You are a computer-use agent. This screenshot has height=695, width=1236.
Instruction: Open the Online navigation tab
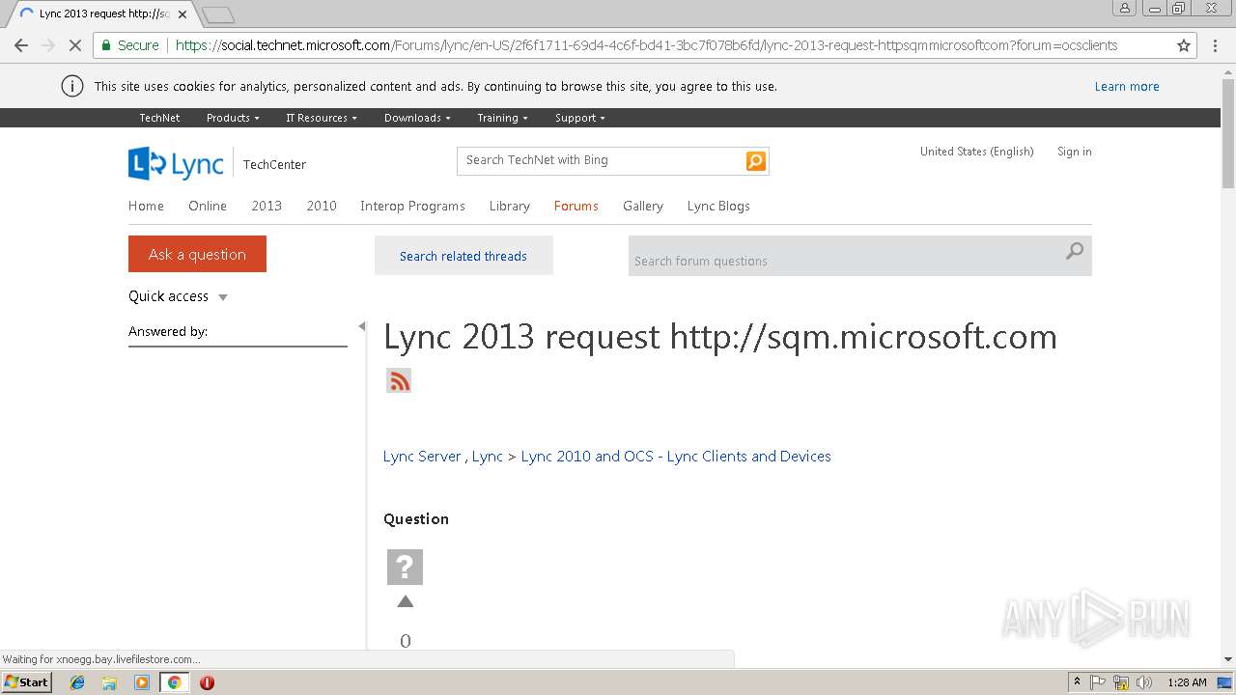tap(208, 206)
